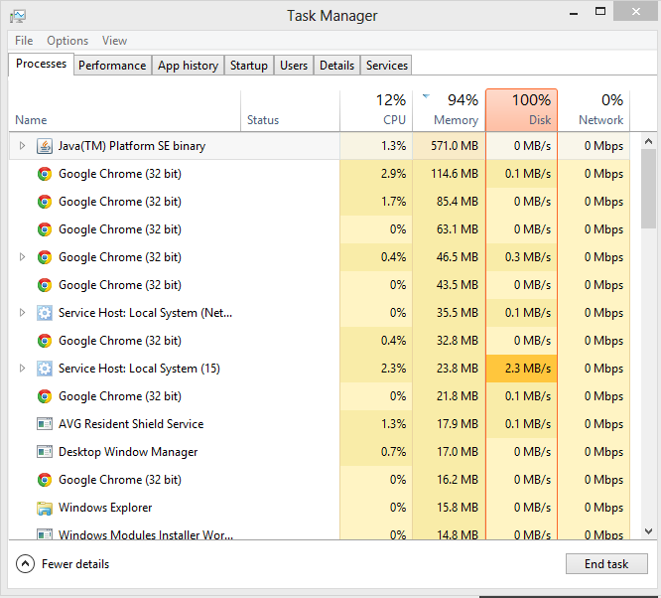Image resolution: width=661 pixels, height=598 pixels.
Task: Select Java(TM) Platform SE binary row name
Action: (132, 146)
